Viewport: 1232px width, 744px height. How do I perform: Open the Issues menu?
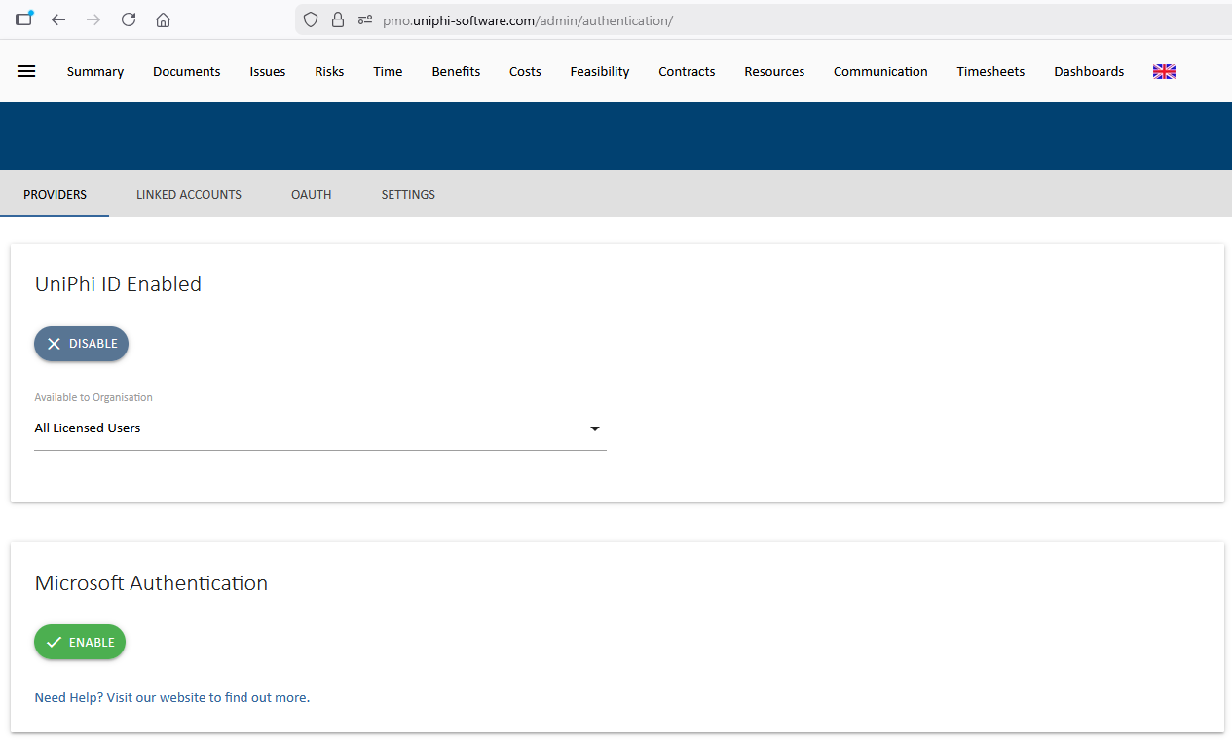tap(268, 71)
